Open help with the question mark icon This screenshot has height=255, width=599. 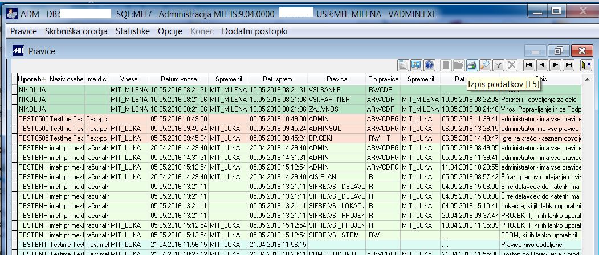pyautogui.click(x=429, y=65)
